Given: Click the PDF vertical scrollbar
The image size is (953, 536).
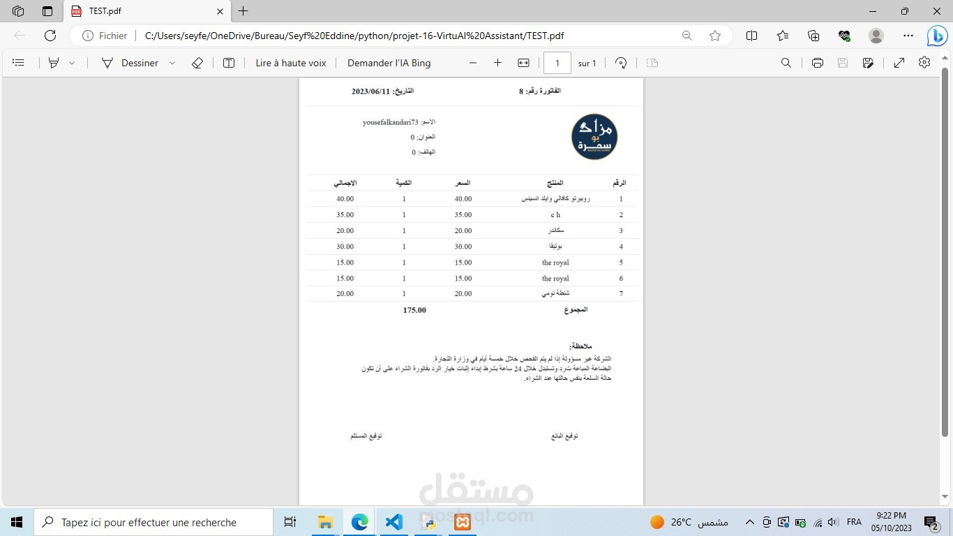Looking at the screenshot, I should (x=945, y=251).
